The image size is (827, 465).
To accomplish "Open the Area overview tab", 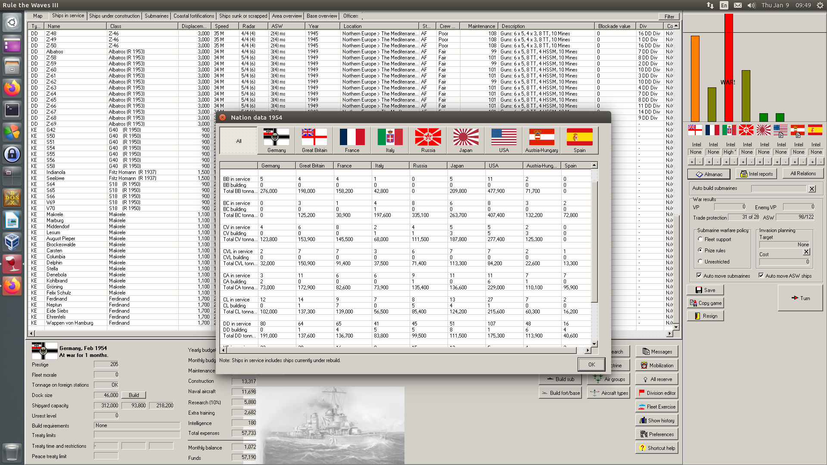I will (287, 16).
